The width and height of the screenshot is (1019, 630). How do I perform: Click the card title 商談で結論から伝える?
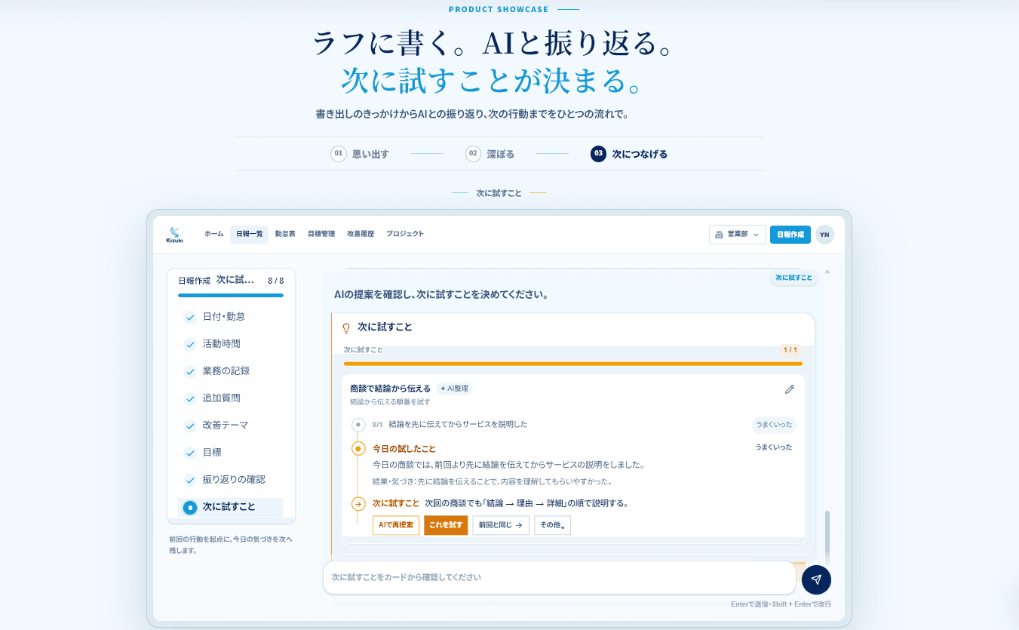pos(390,389)
